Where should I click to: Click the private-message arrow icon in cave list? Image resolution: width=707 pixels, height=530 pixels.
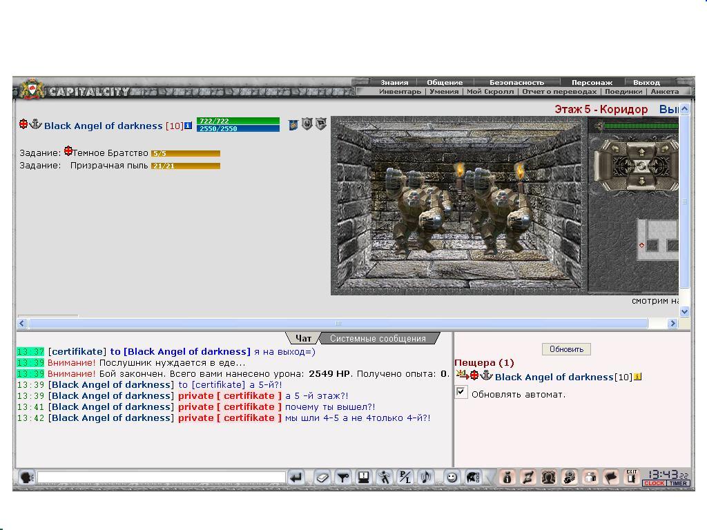[462, 375]
